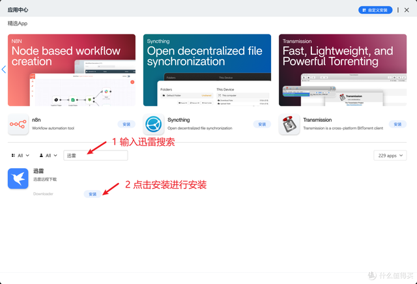Viewport: 417px width, 284px height.
Task: Click the Syncthing app name
Action: pos(179,120)
